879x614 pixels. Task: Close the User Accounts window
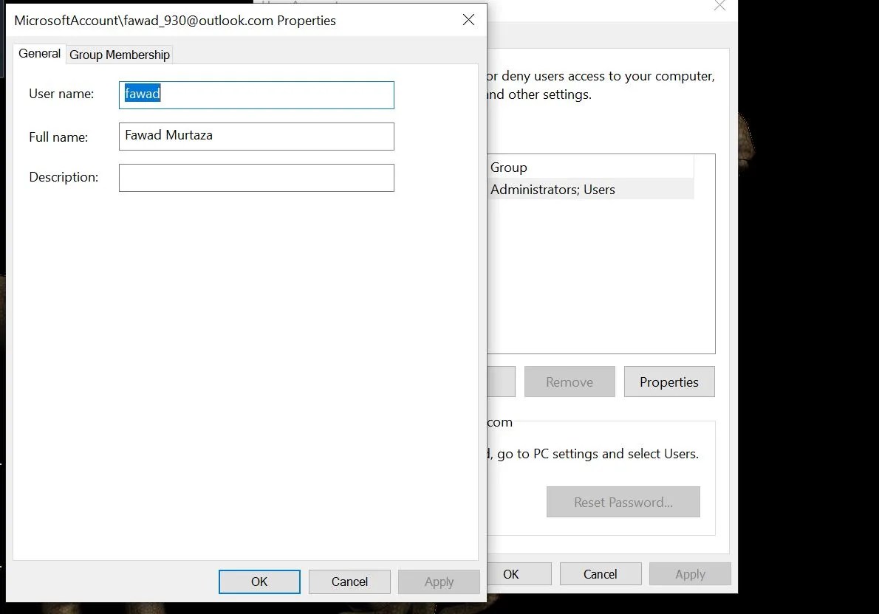pos(719,6)
